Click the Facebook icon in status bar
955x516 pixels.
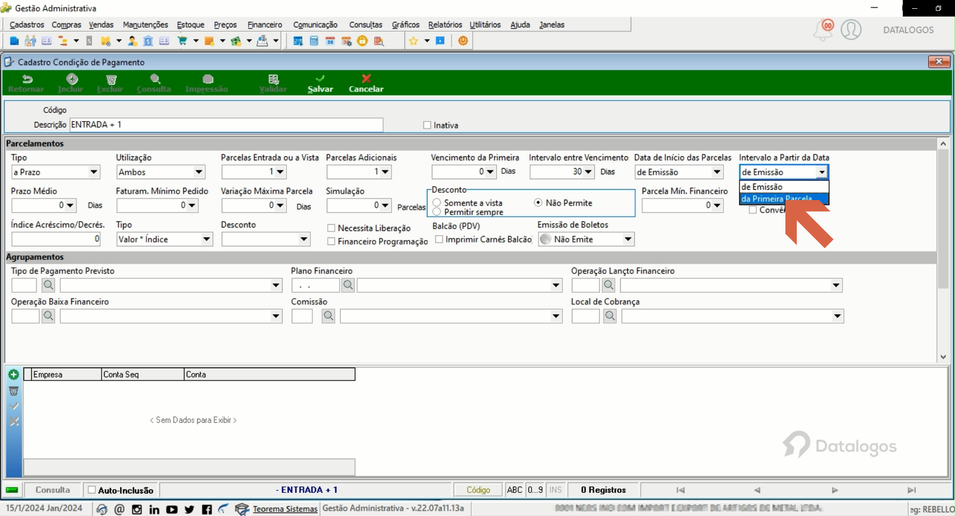(207, 509)
